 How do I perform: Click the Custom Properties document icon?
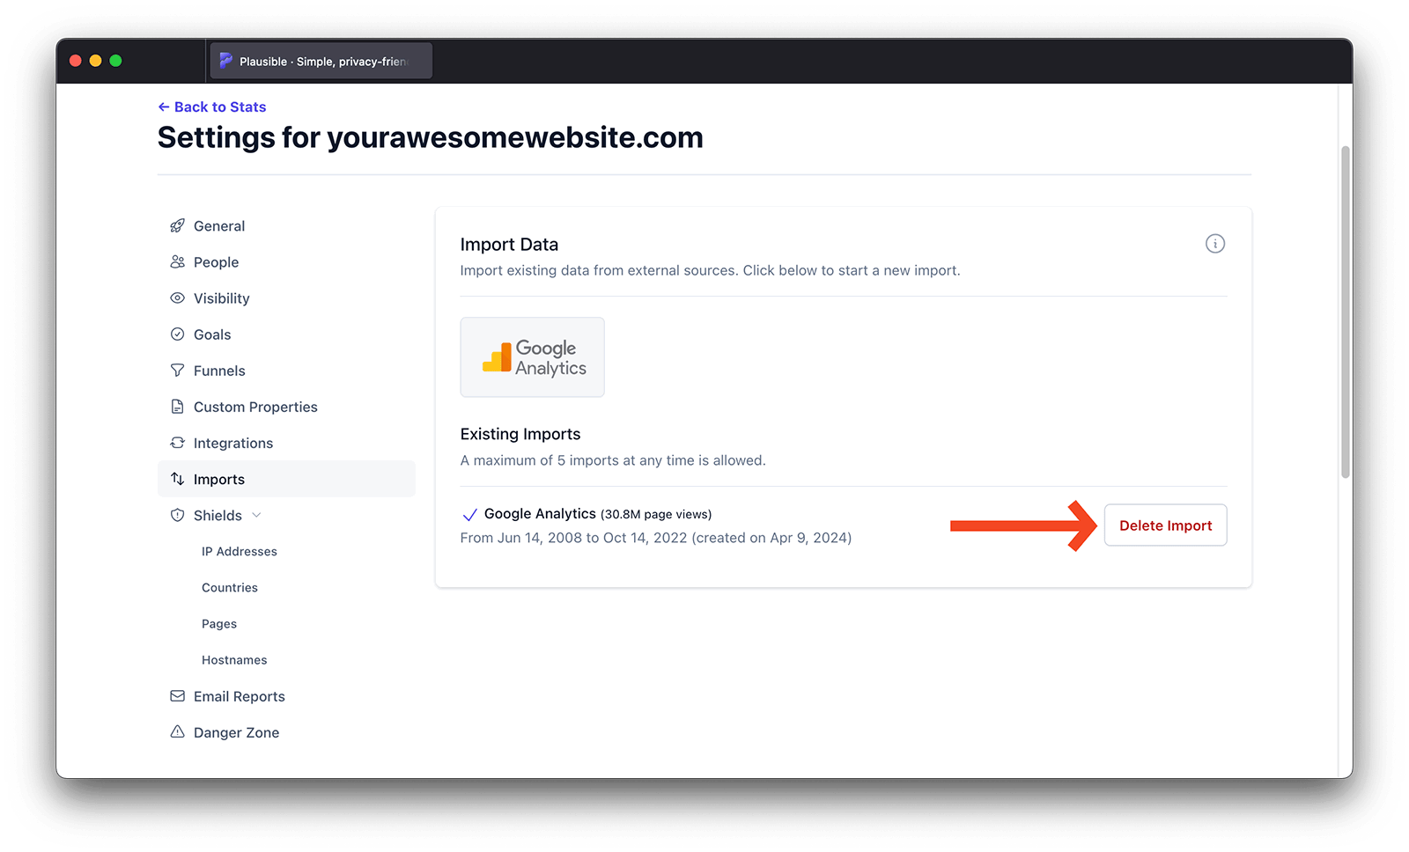point(178,406)
